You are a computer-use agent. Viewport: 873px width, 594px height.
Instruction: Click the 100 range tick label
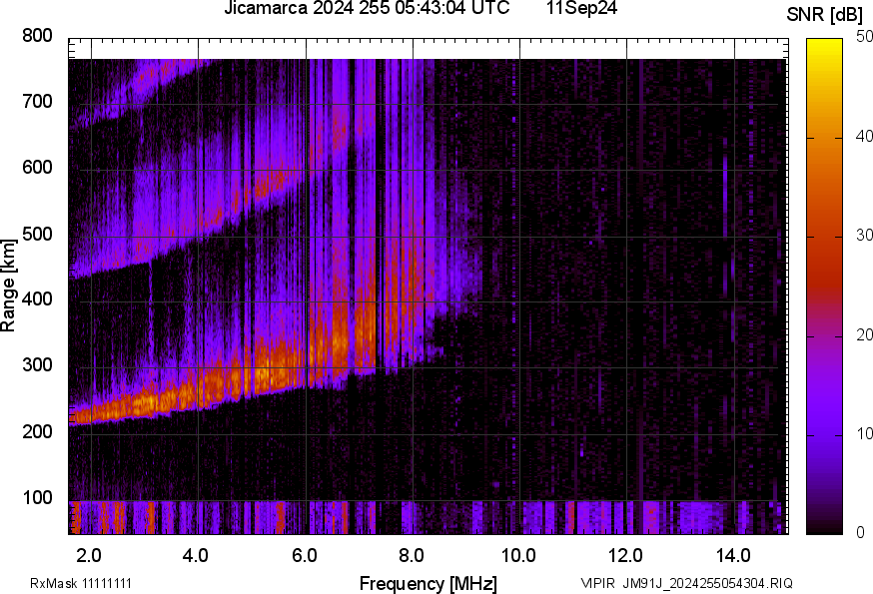(37, 499)
